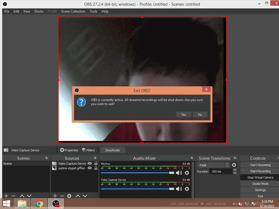Click No in the Exit OBS dialog

[200, 115]
